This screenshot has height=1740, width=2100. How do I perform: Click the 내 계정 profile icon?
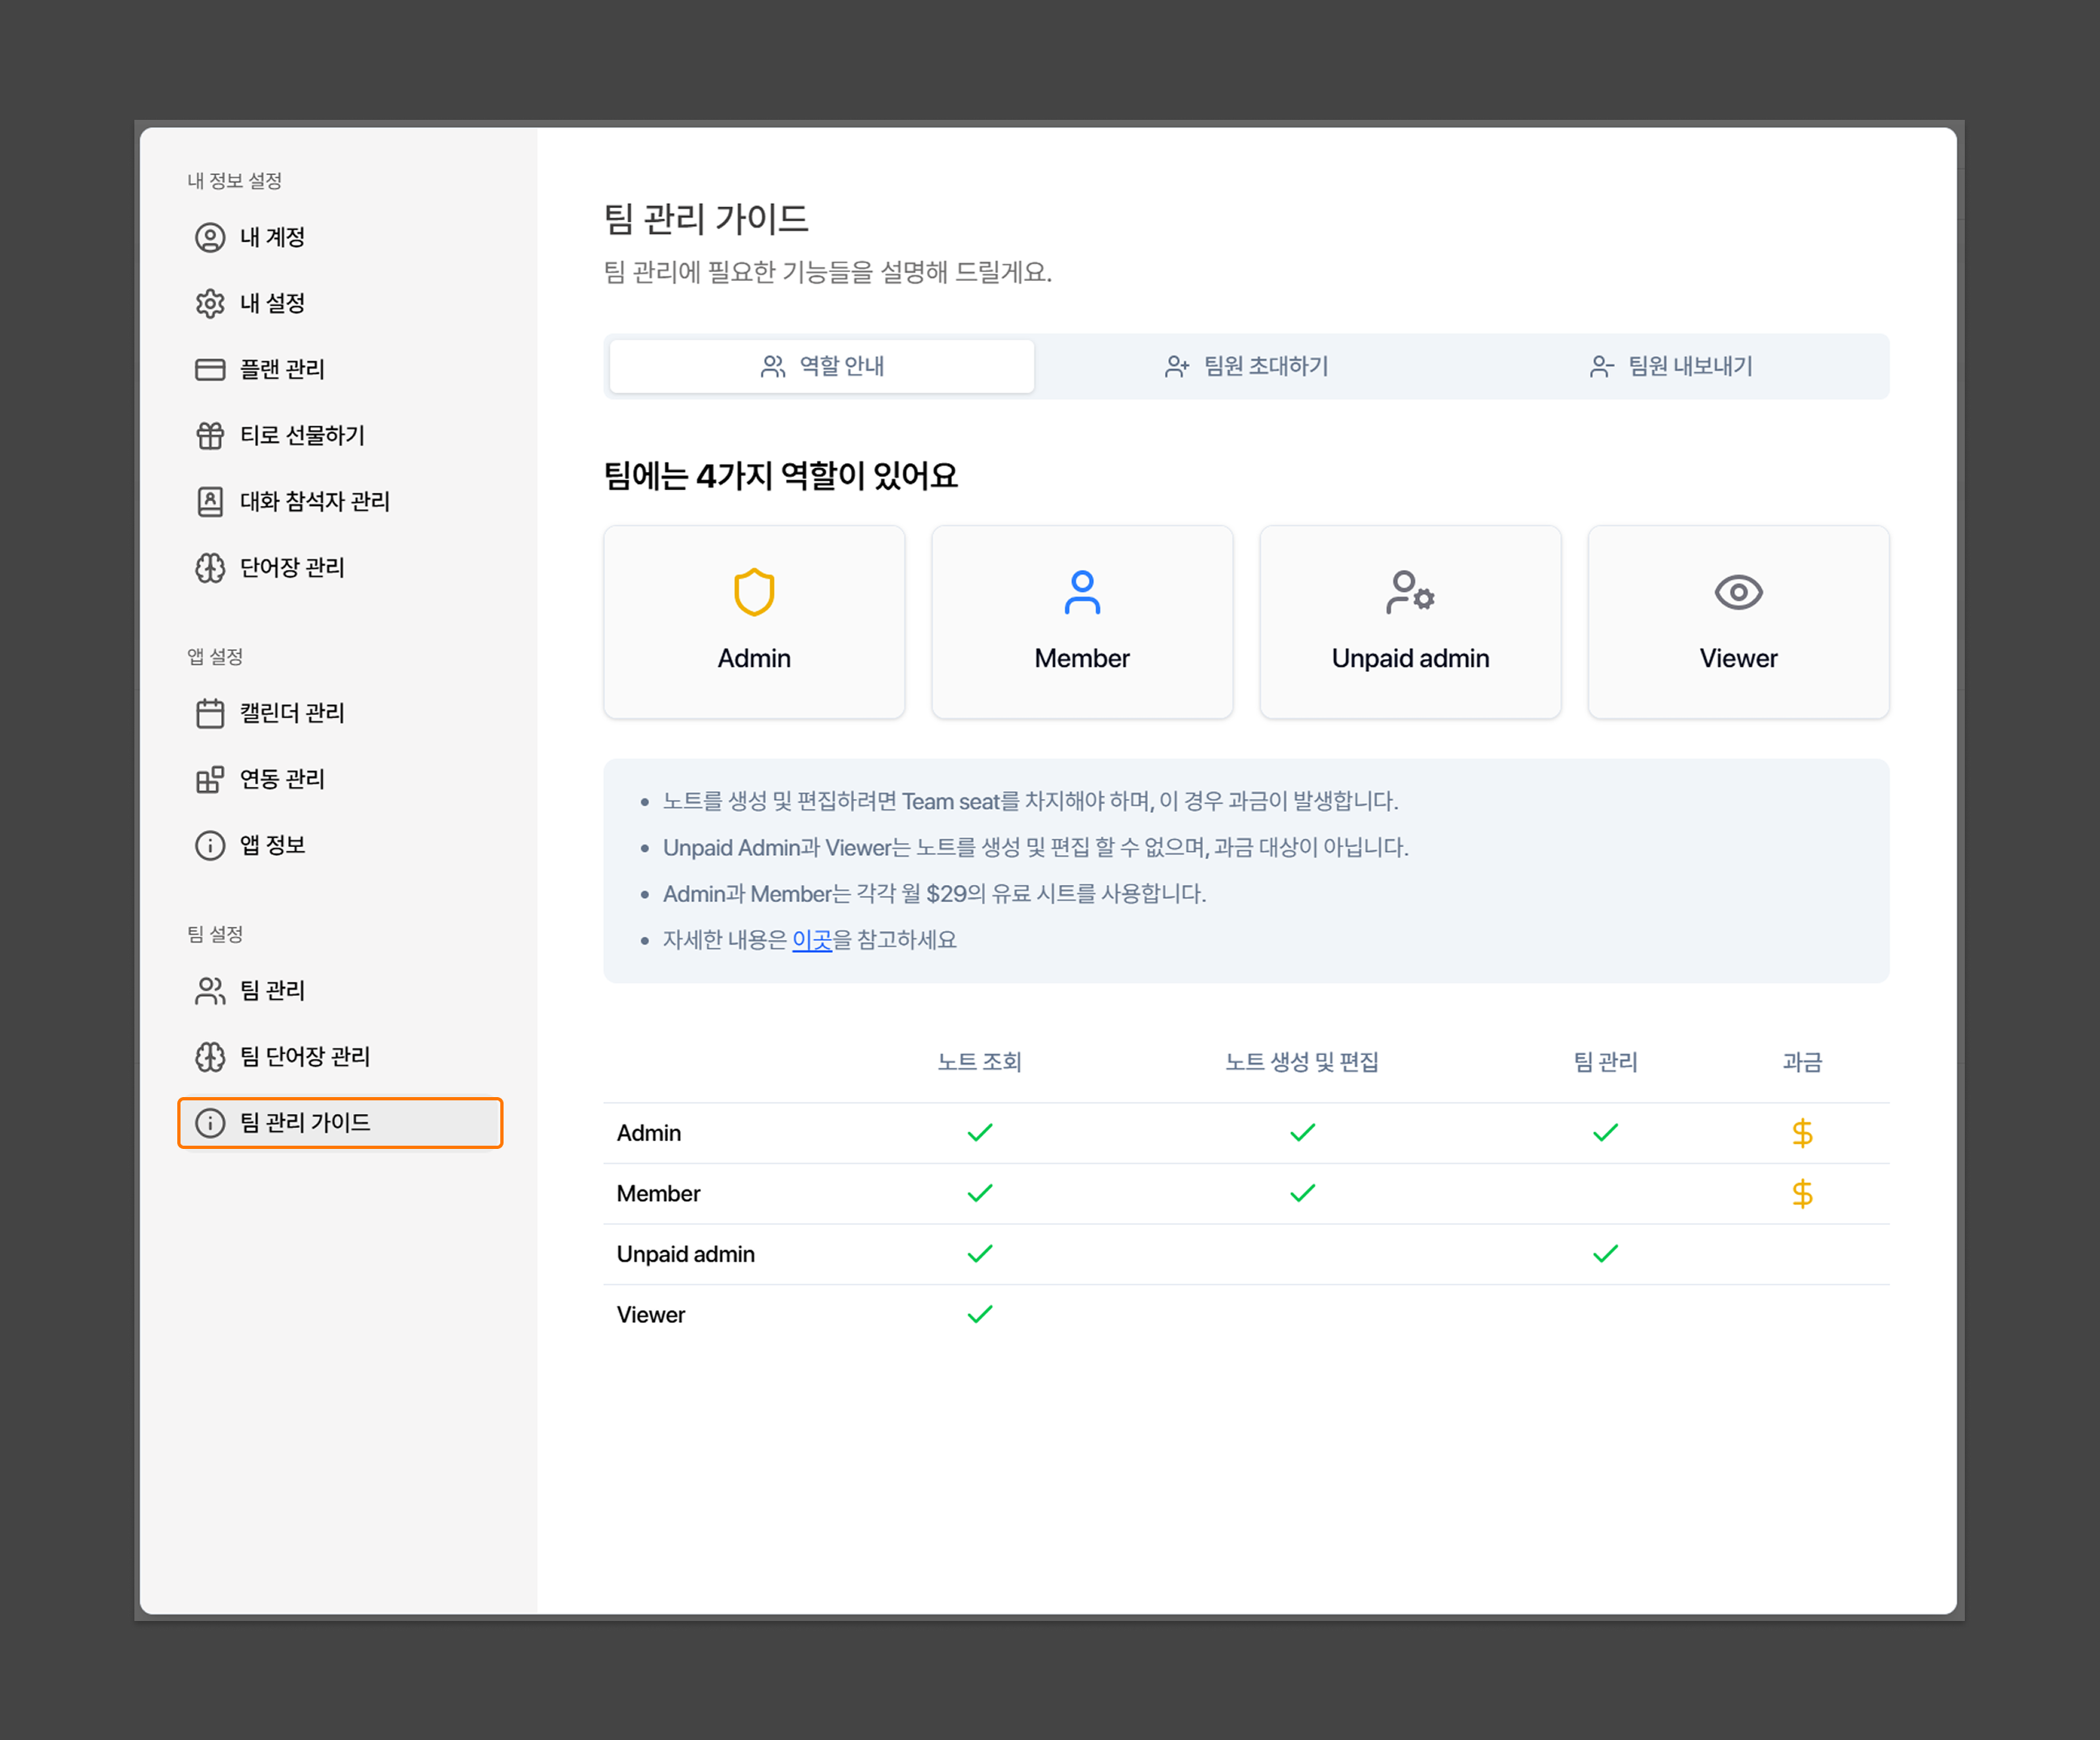pyautogui.click(x=210, y=237)
